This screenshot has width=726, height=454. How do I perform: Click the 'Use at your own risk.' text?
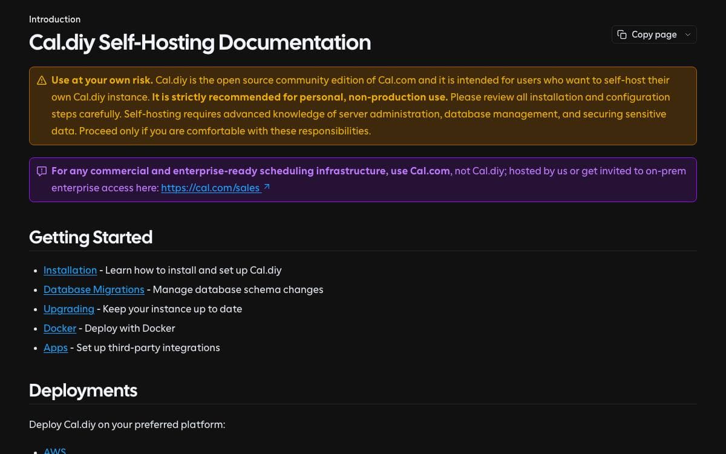point(102,80)
